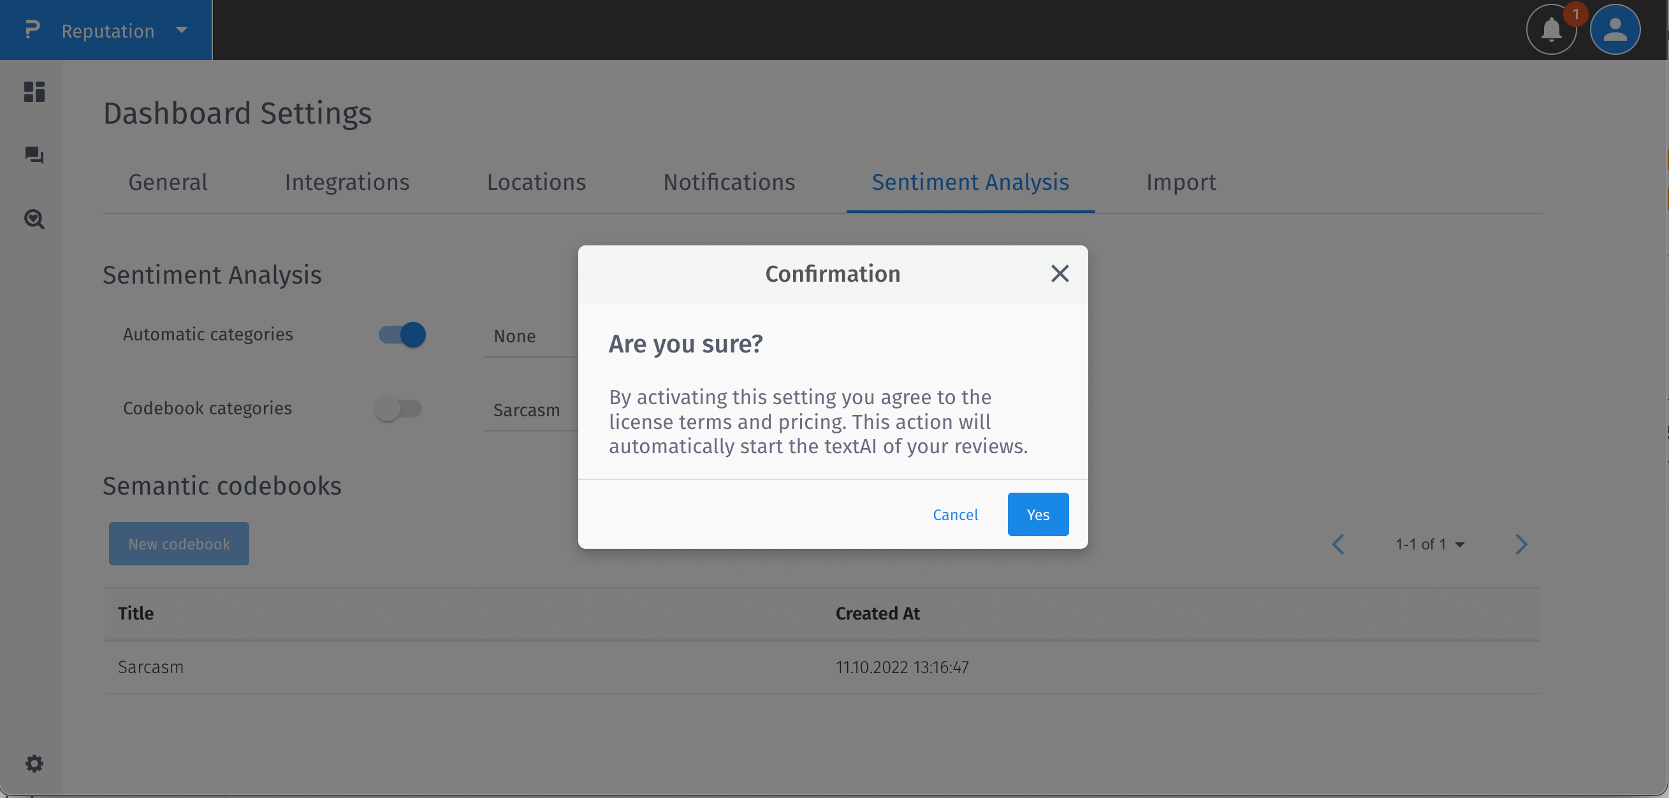Viewport: 1669px width, 798px height.
Task: Disable Automatic categories toggle
Action: [400, 334]
